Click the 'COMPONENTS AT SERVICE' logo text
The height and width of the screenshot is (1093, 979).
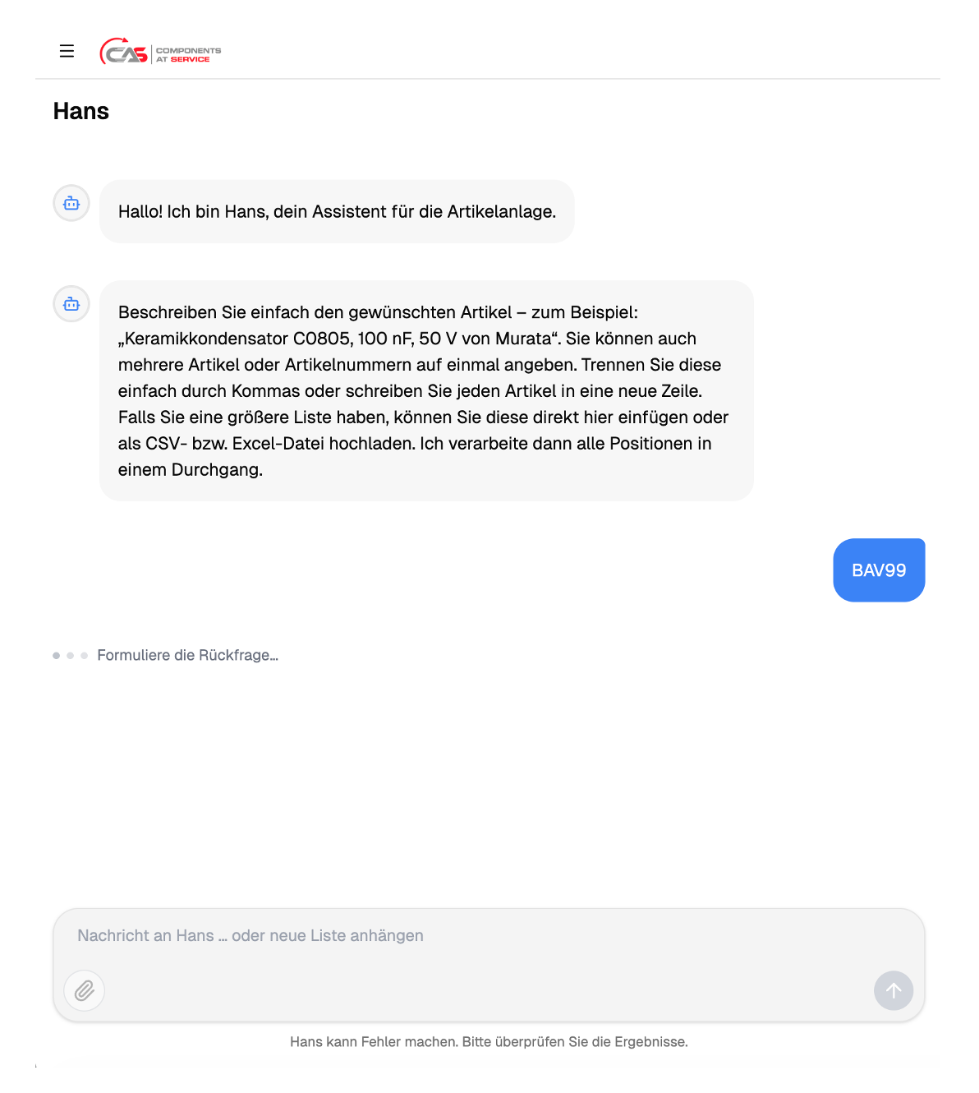pos(189,55)
